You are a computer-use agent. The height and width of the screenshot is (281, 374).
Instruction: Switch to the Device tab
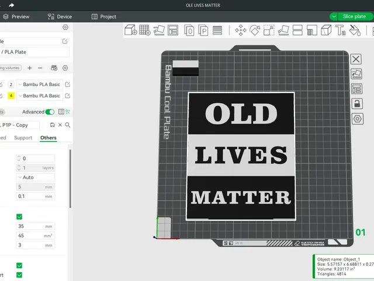click(60, 16)
